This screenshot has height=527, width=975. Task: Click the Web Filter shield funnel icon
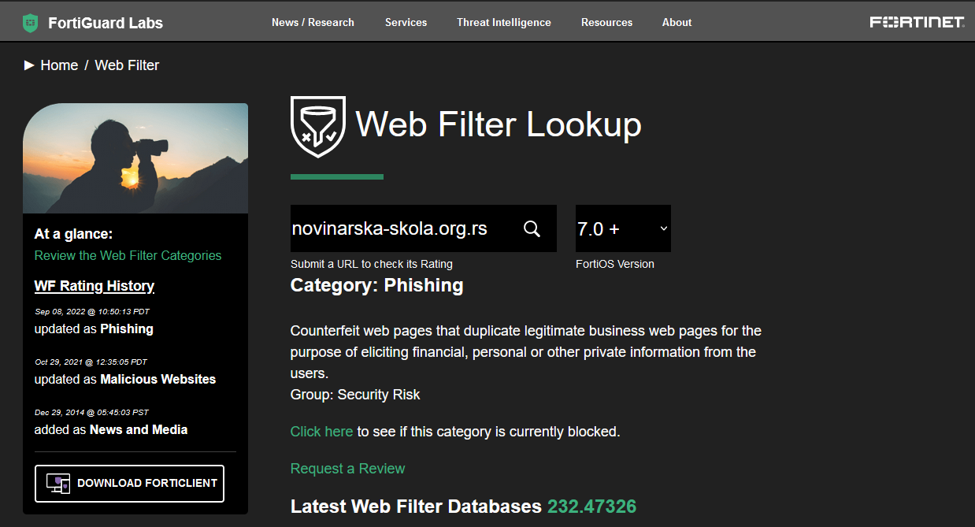coord(318,127)
